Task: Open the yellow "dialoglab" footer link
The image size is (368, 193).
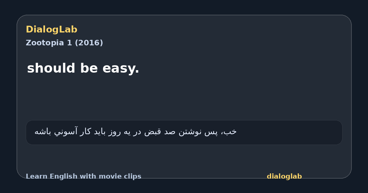Action: click(284, 176)
